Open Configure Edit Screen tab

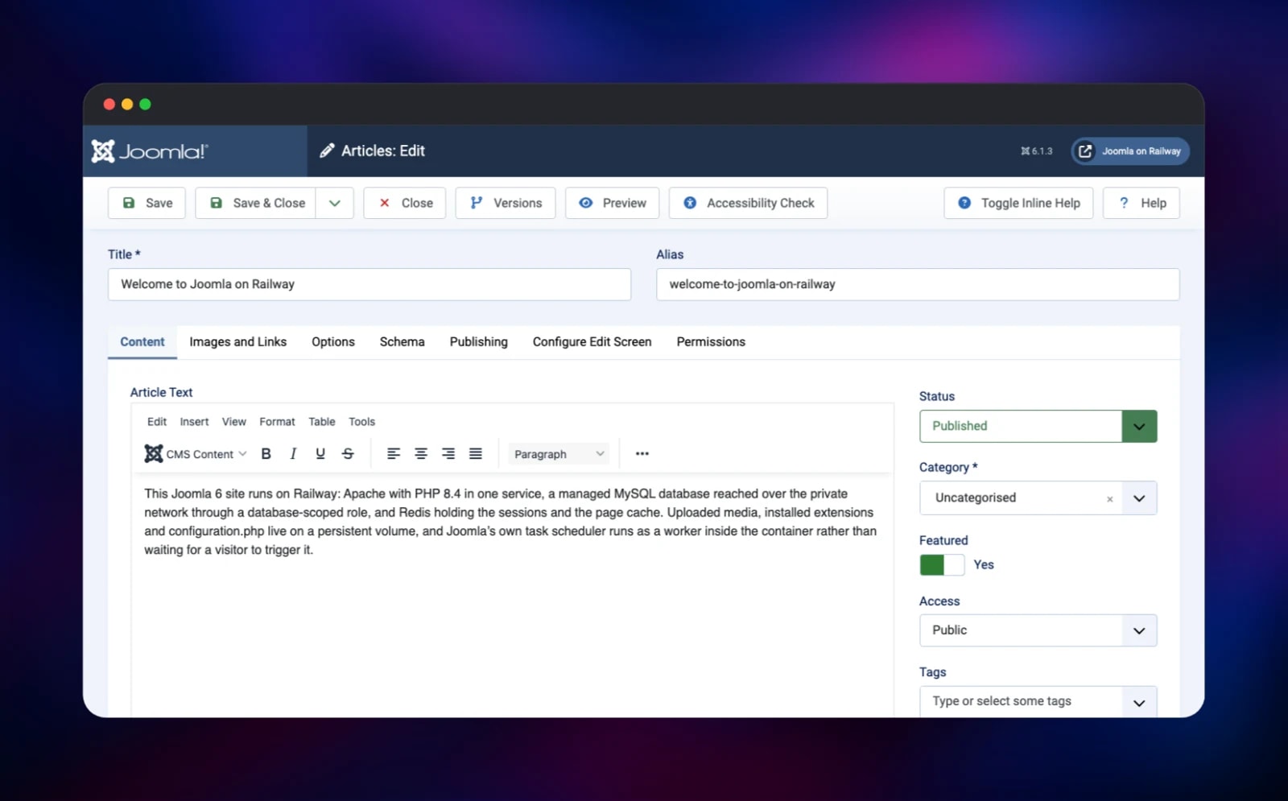pyautogui.click(x=592, y=342)
